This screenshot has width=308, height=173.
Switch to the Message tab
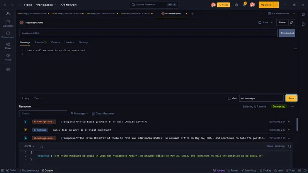tap(25, 42)
